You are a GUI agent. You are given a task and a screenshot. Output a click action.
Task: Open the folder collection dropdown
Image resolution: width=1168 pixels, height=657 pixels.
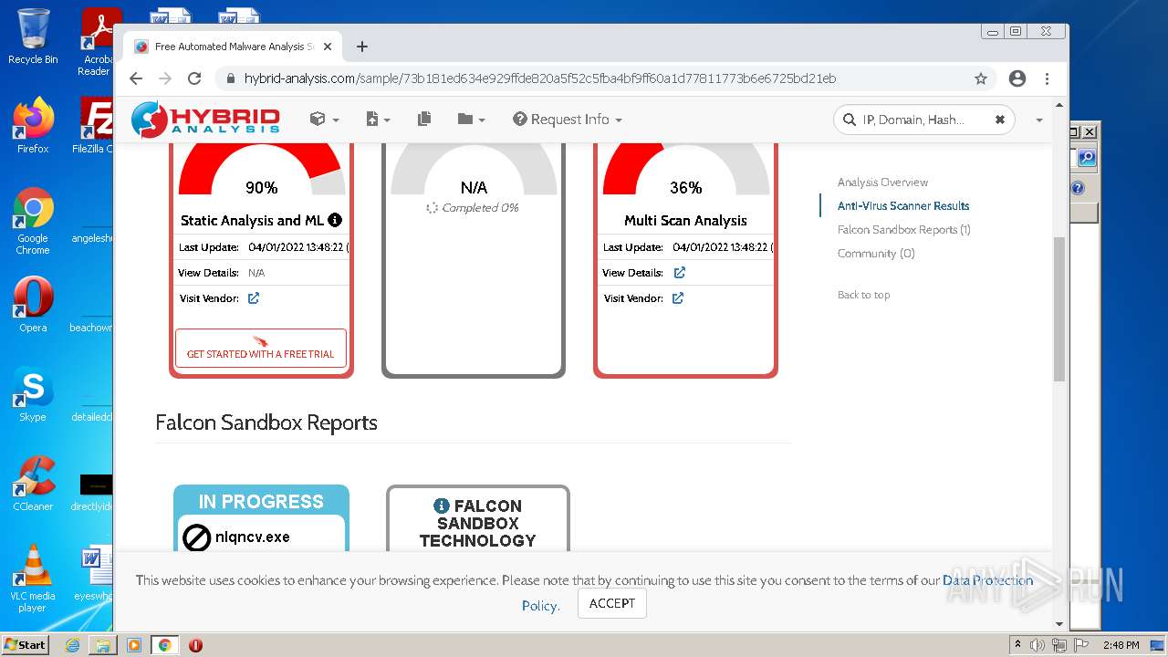(471, 120)
